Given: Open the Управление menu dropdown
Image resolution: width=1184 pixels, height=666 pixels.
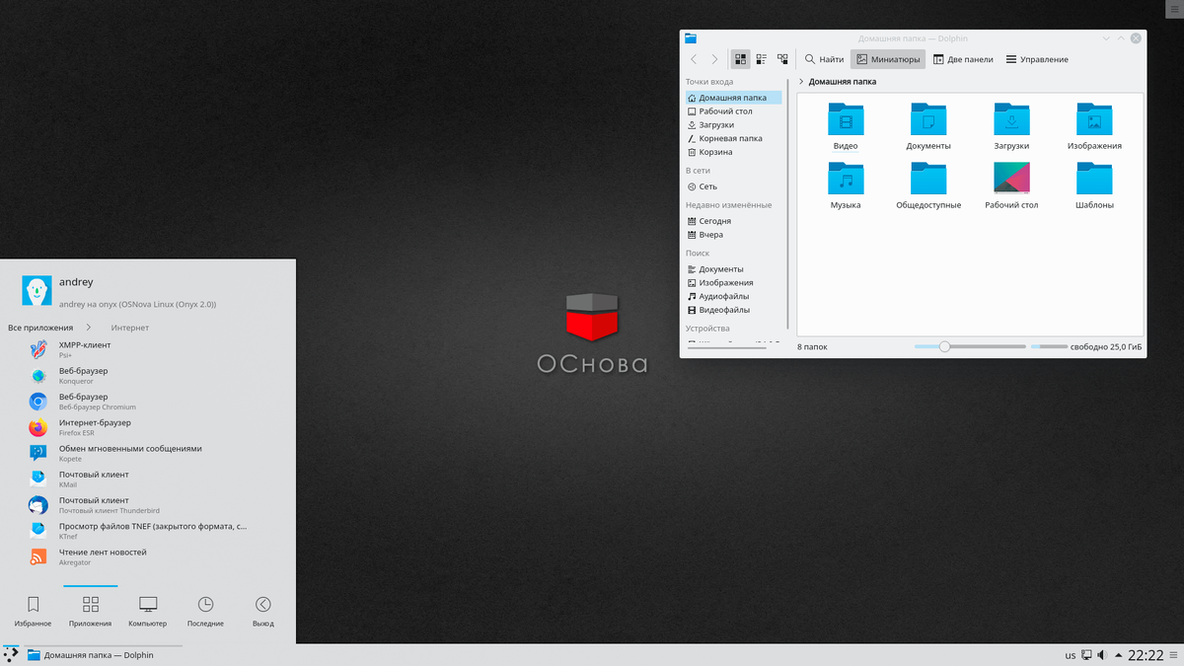Looking at the screenshot, I should [x=1037, y=59].
